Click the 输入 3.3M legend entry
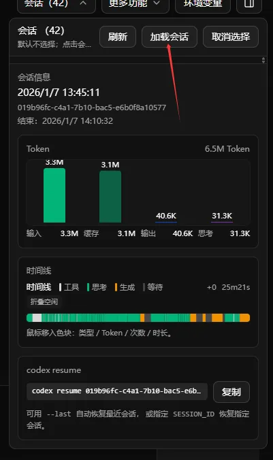This screenshot has width=273, height=460. tap(52, 233)
